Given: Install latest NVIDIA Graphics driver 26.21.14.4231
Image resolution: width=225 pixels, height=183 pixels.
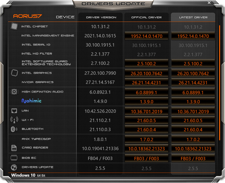Looking at the screenshot, I should (x=193, y=82).
